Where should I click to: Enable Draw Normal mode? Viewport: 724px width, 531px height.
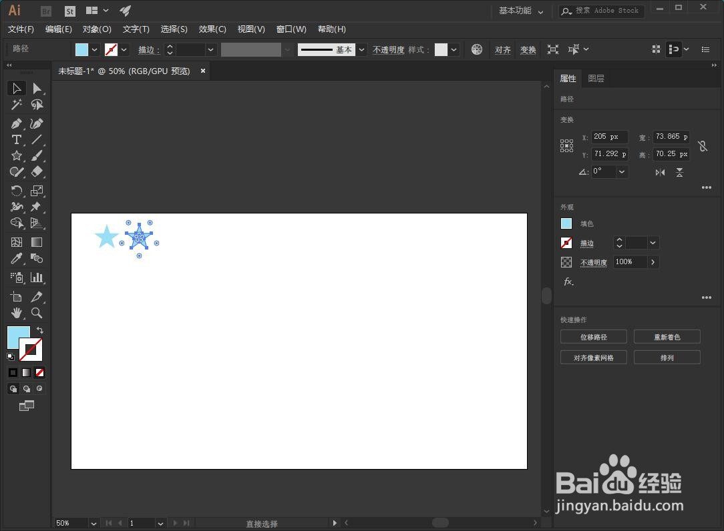click(13, 388)
